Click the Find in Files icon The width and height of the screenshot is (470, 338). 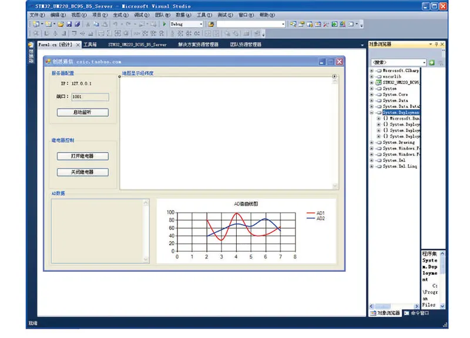point(211,24)
